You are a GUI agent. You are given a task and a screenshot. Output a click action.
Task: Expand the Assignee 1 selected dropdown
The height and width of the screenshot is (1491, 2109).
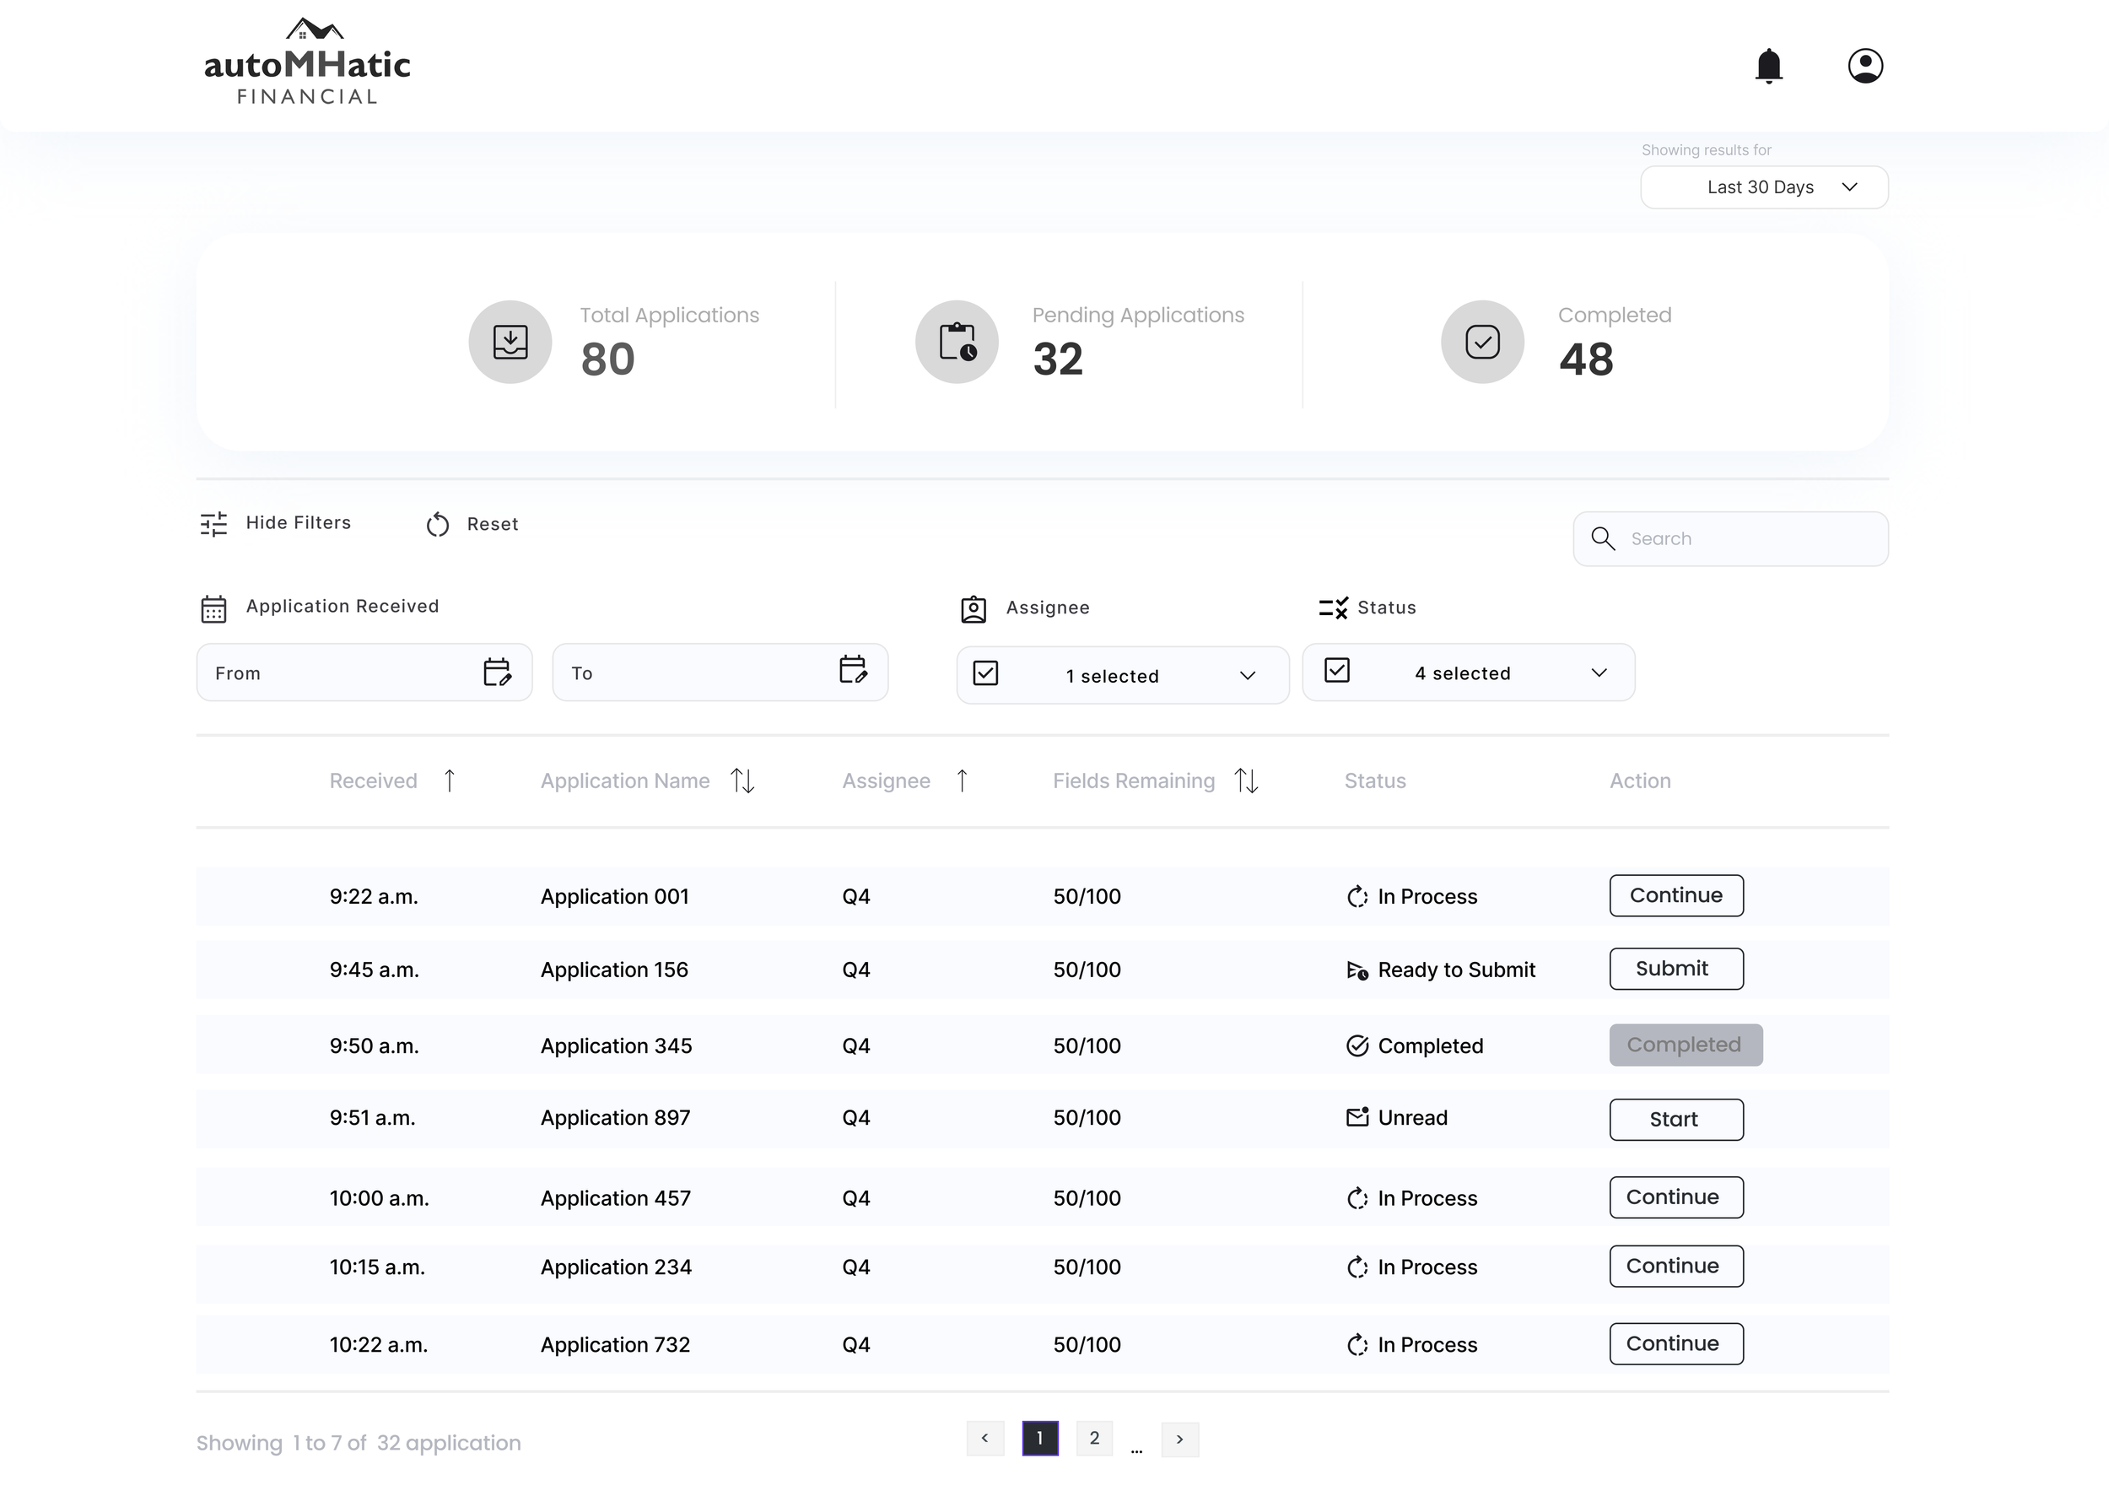click(1123, 675)
